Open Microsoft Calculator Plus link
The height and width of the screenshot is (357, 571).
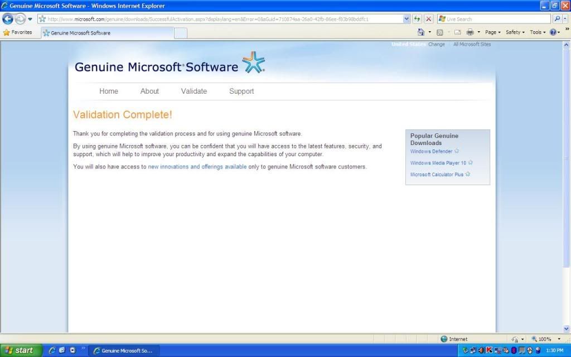point(437,175)
